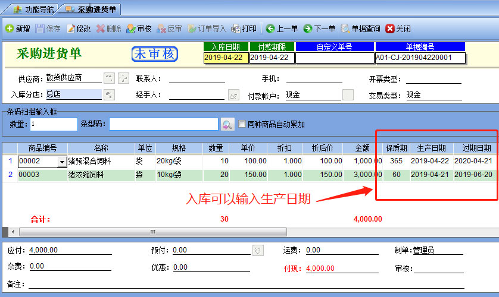Open dropdown of product code 00002
Screen dimensions: 499x297
click(x=61, y=162)
